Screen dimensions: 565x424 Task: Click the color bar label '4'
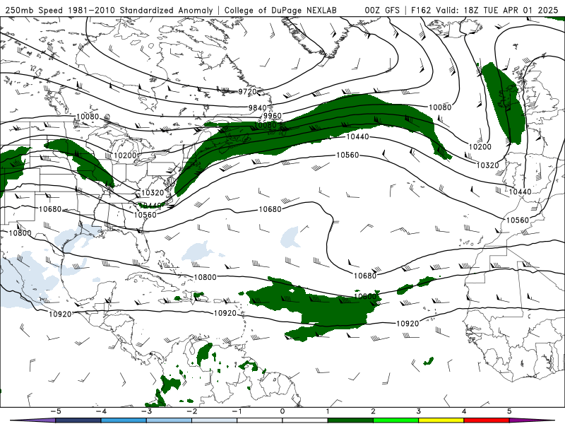click(464, 411)
